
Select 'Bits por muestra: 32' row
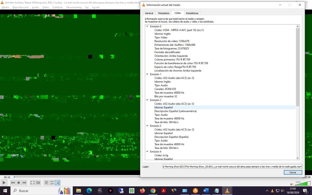click(165, 96)
